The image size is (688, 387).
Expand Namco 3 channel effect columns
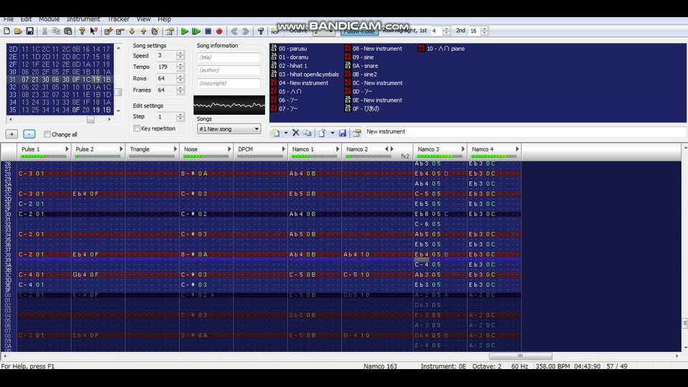(x=463, y=149)
